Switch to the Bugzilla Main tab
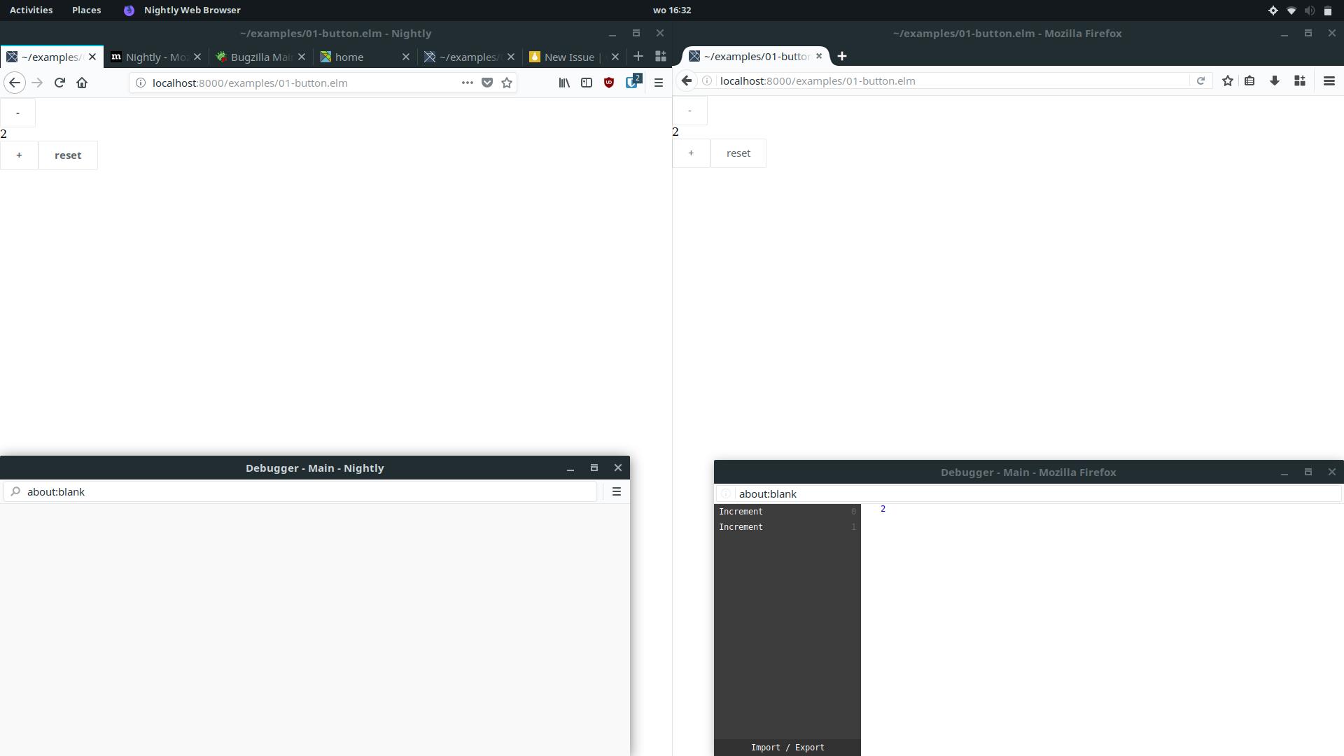Viewport: 1344px width, 756px height. [260, 57]
